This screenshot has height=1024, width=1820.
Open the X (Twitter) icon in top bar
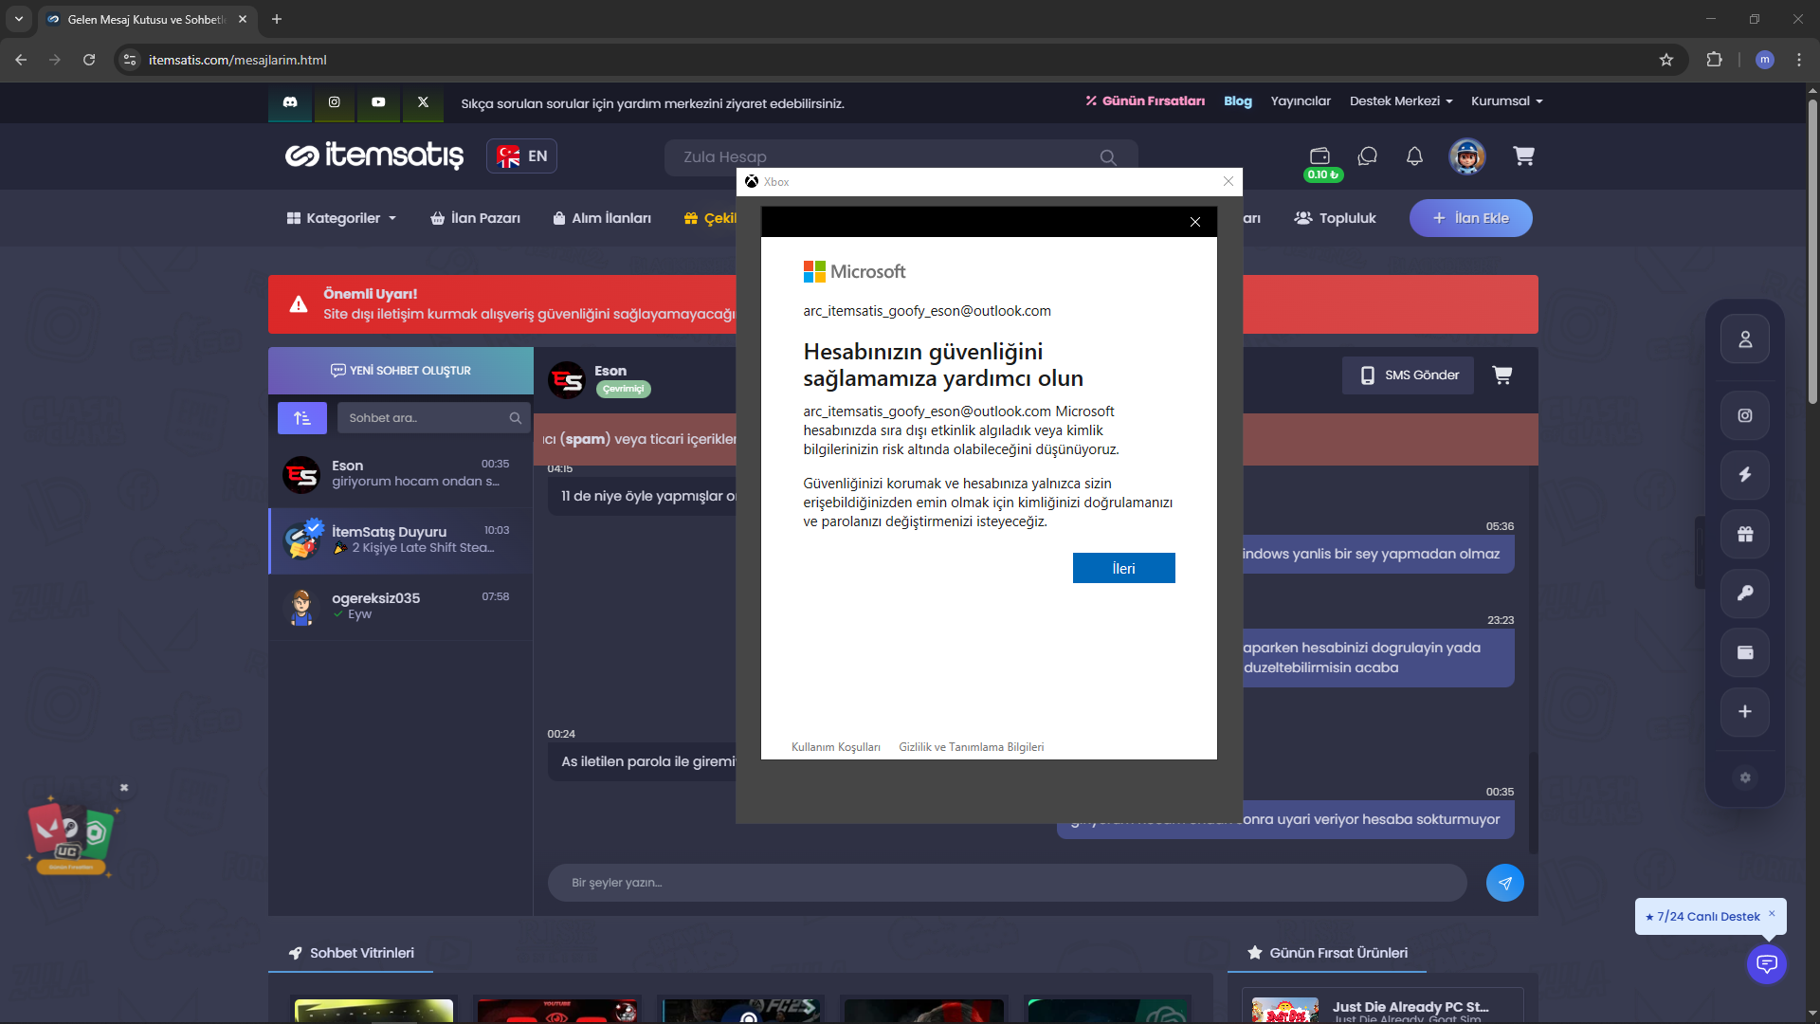click(423, 102)
